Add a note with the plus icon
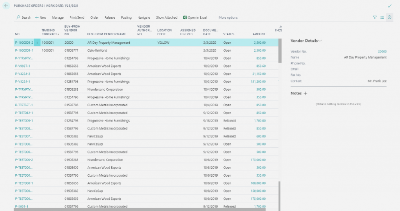 point(305,93)
